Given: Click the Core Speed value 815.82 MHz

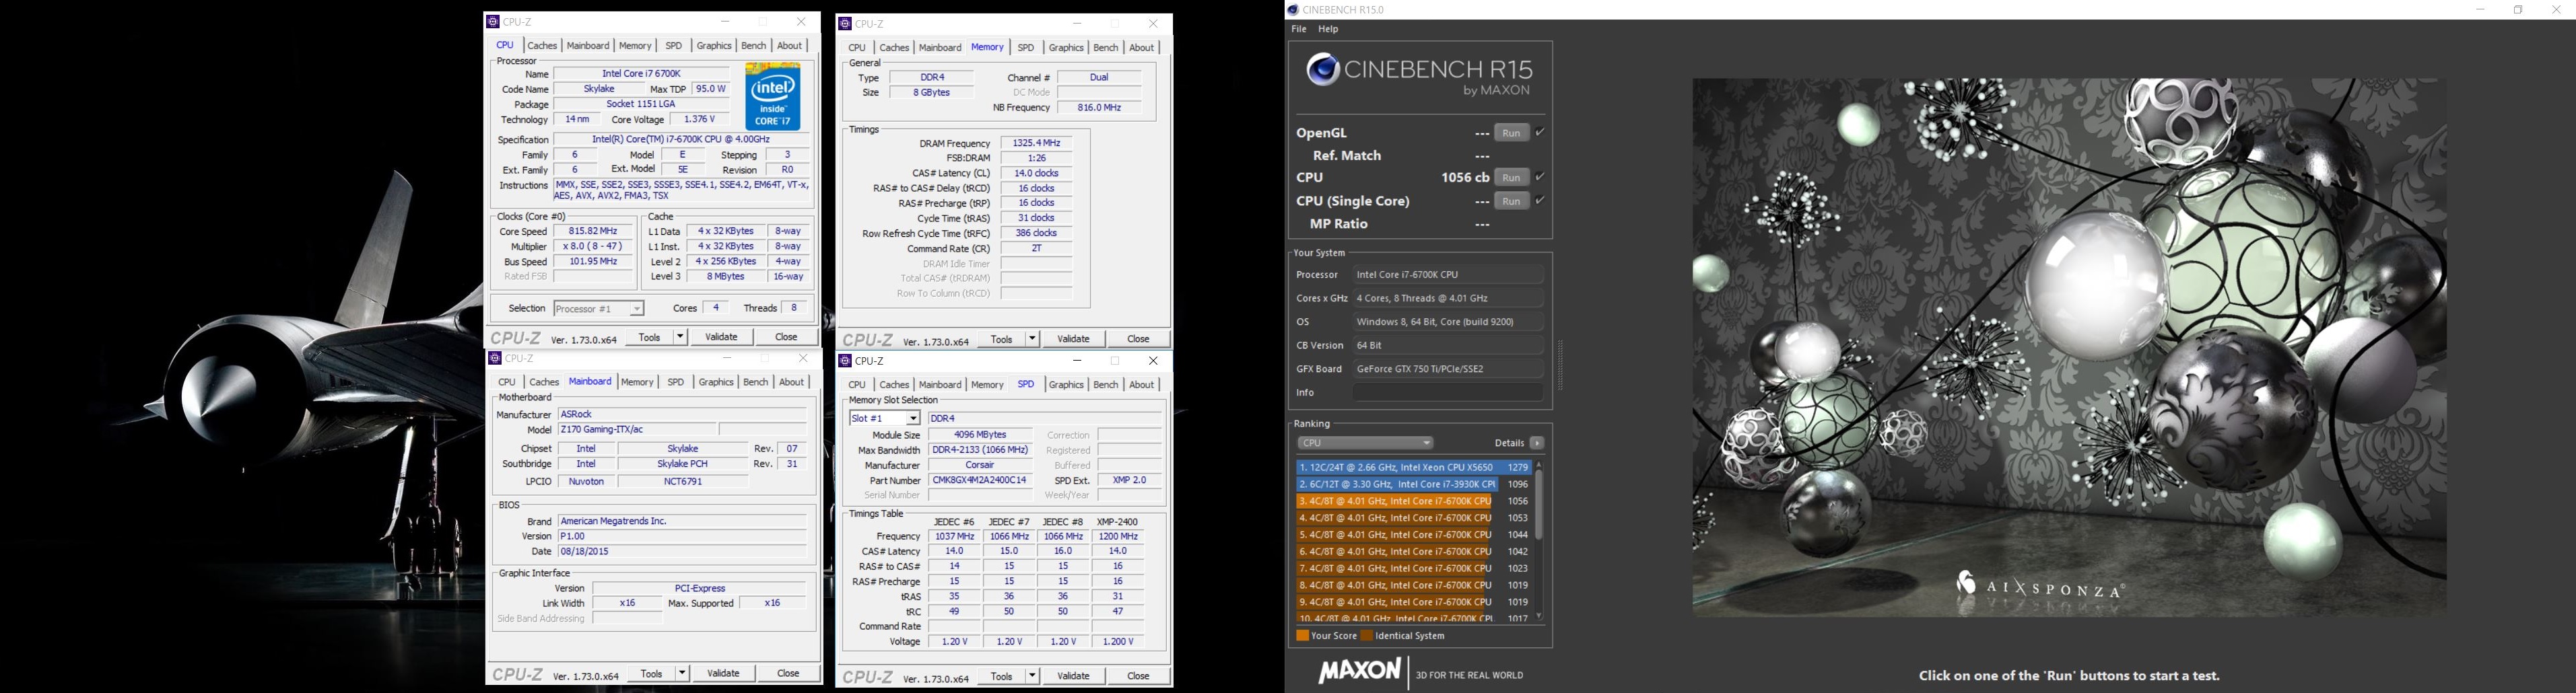Looking at the screenshot, I should [593, 231].
